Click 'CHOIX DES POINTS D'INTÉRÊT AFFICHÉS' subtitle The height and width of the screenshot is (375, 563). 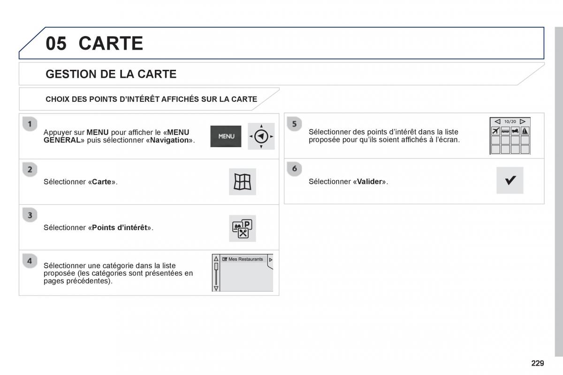click(151, 99)
